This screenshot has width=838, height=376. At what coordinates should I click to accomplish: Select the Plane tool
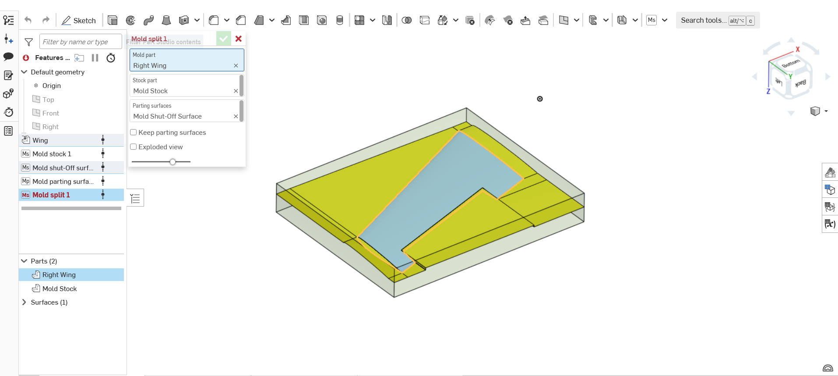(563, 20)
